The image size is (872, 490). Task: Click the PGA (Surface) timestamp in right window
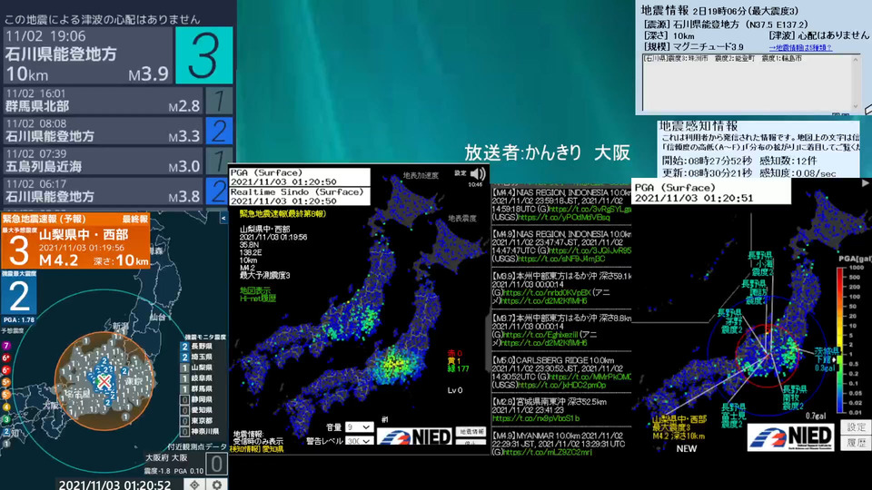[694, 198]
